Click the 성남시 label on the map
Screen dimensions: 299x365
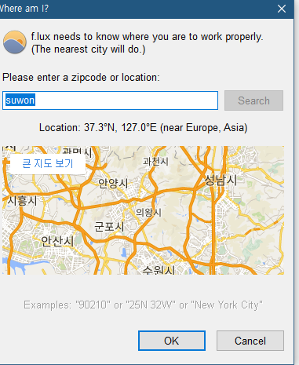[221, 180]
